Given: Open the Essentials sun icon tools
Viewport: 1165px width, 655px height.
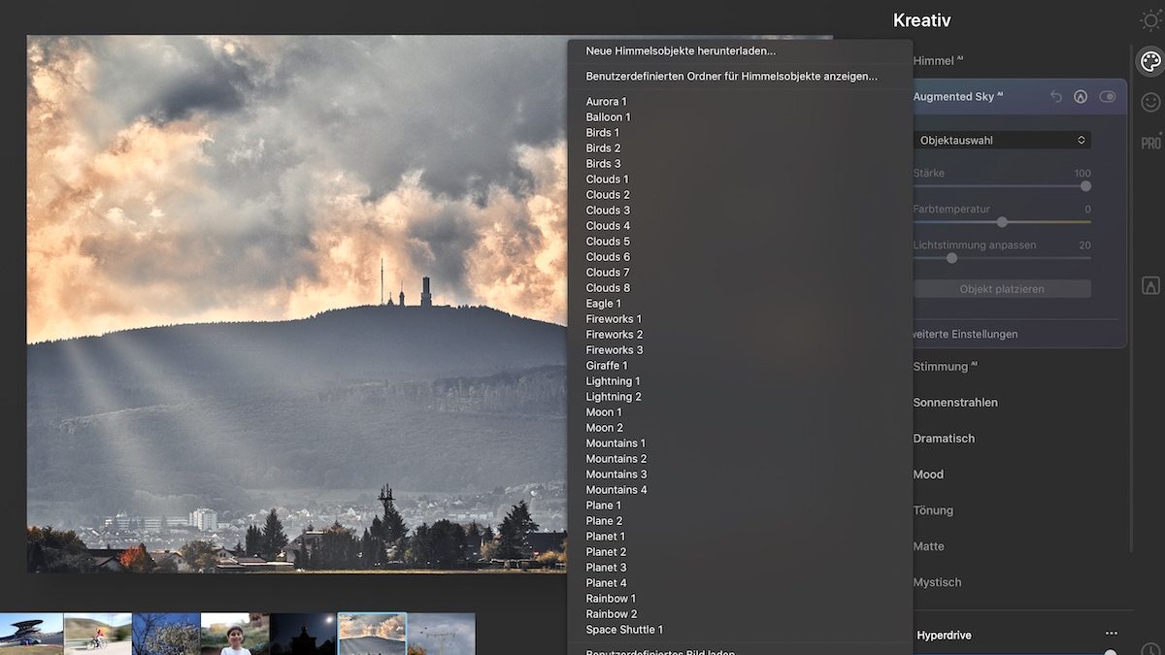Looking at the screenshot, I should [x=1150, y=20].
